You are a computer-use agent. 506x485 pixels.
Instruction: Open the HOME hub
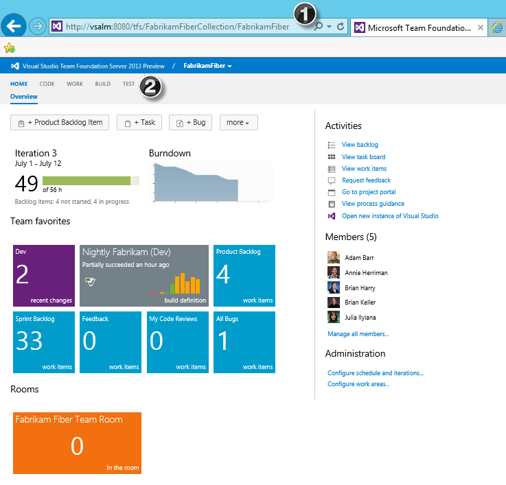pyautogui.click(x=19, y=84)
